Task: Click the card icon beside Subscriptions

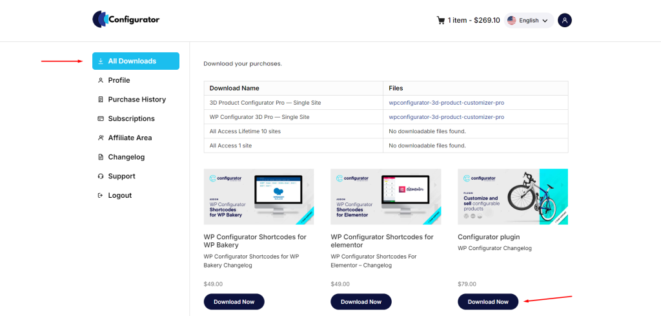Action: 100,118
